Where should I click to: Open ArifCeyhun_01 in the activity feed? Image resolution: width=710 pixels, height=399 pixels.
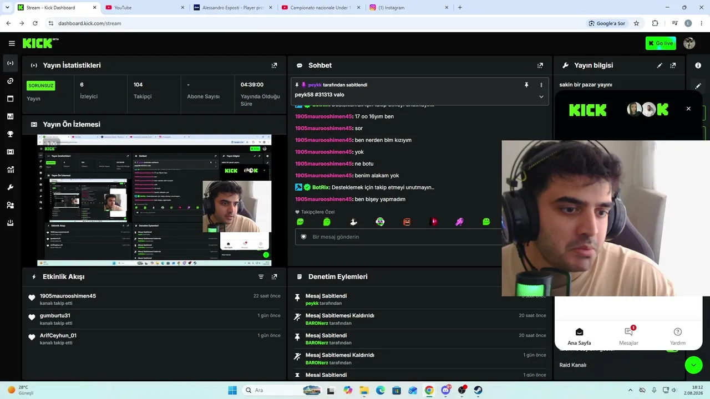[58, 335]
